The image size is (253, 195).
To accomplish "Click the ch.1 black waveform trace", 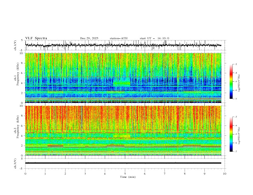I will pos(123,45).
